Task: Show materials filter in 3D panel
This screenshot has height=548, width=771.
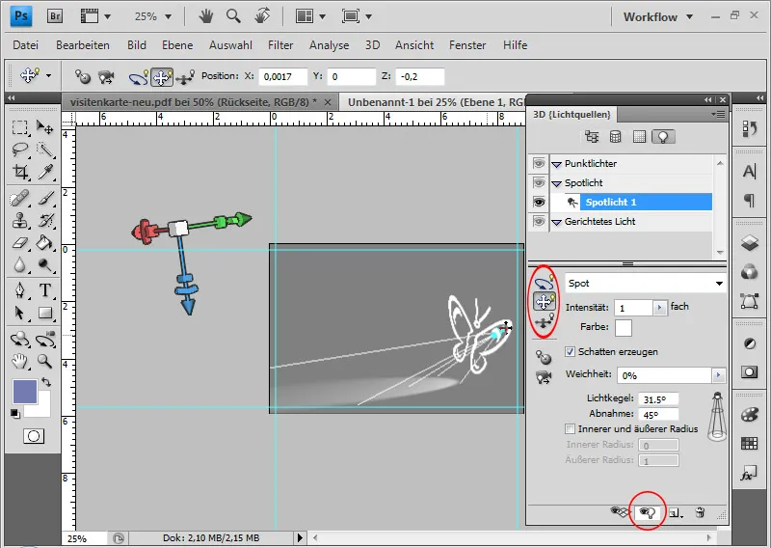Action: pyautogui.click(x=639, y=137)
